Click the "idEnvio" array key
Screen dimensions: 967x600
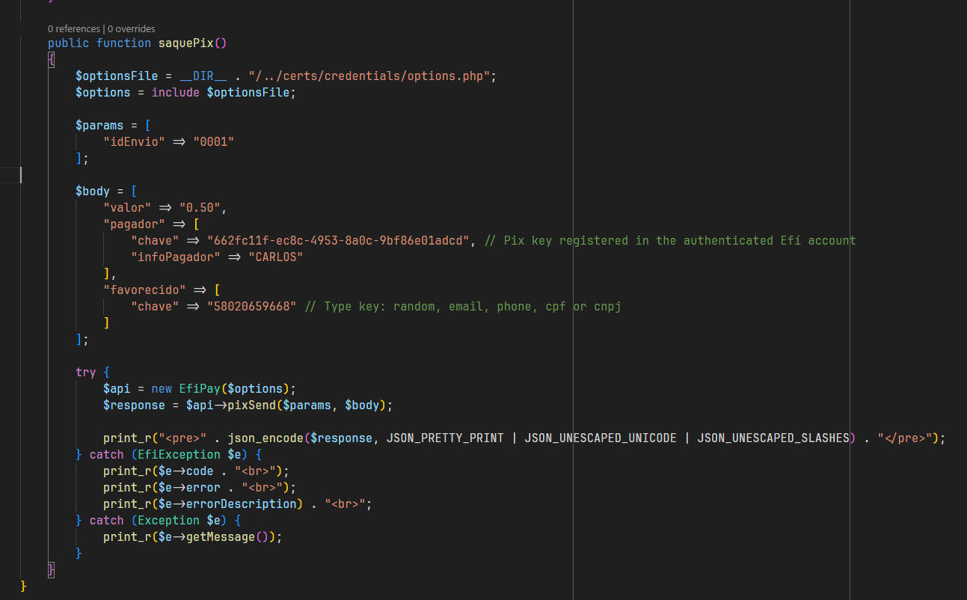pyautogui.click(x=135, y=142)
